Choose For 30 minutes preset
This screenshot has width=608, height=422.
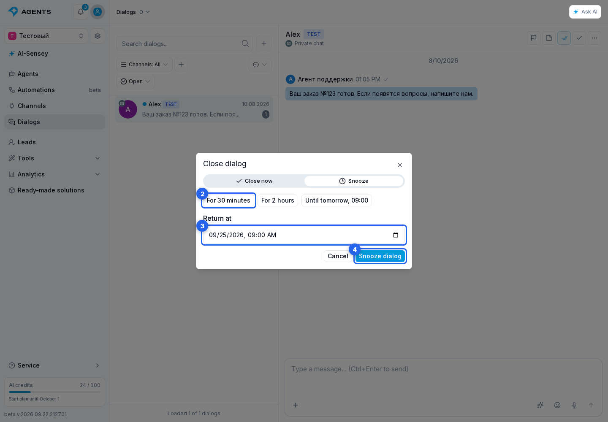228,200
